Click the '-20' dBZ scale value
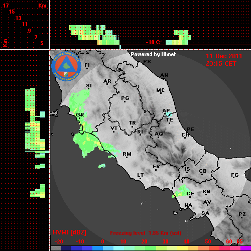This screenshot has height=251, width=251. (59, 241)
